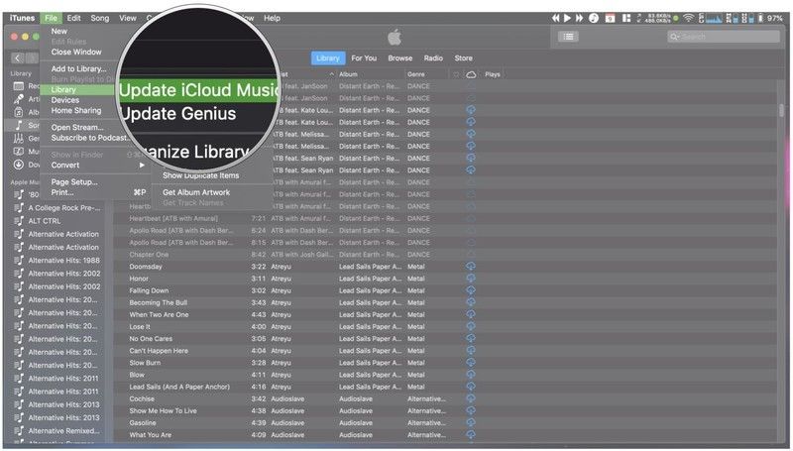Click the iTunes search field
The height and width of the screenshot is (451, 793).
[724, 37]
